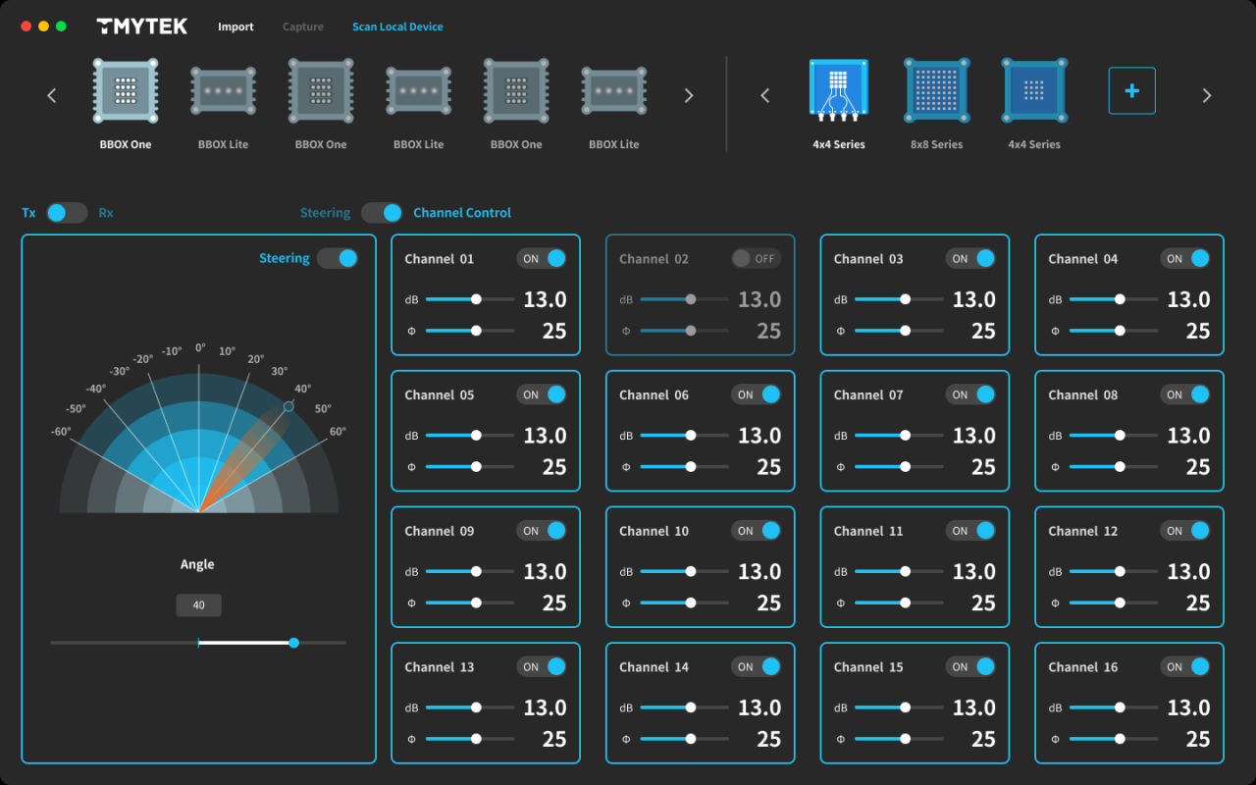Click Channel 01 phase slider
1256x785 pixels.
470,331
